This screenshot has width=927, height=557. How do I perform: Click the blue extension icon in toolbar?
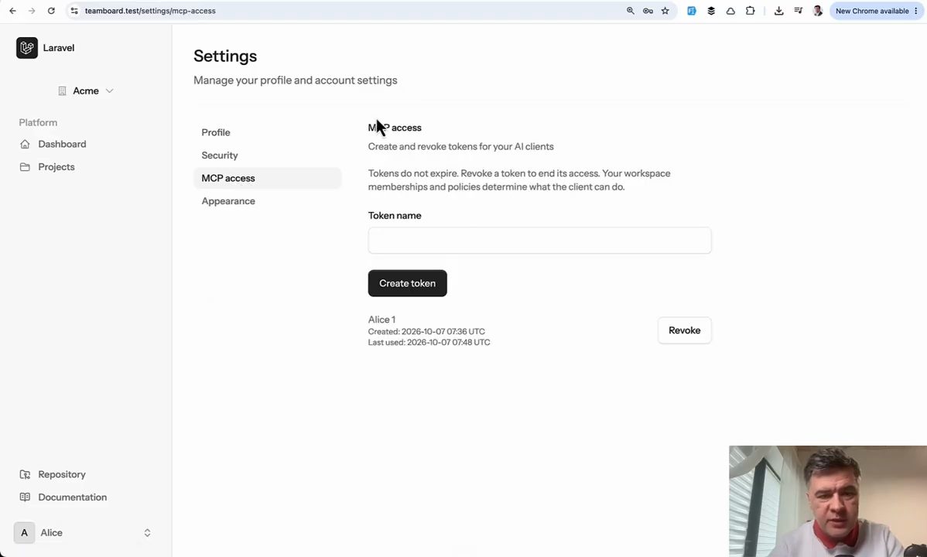tap(692, 11)
